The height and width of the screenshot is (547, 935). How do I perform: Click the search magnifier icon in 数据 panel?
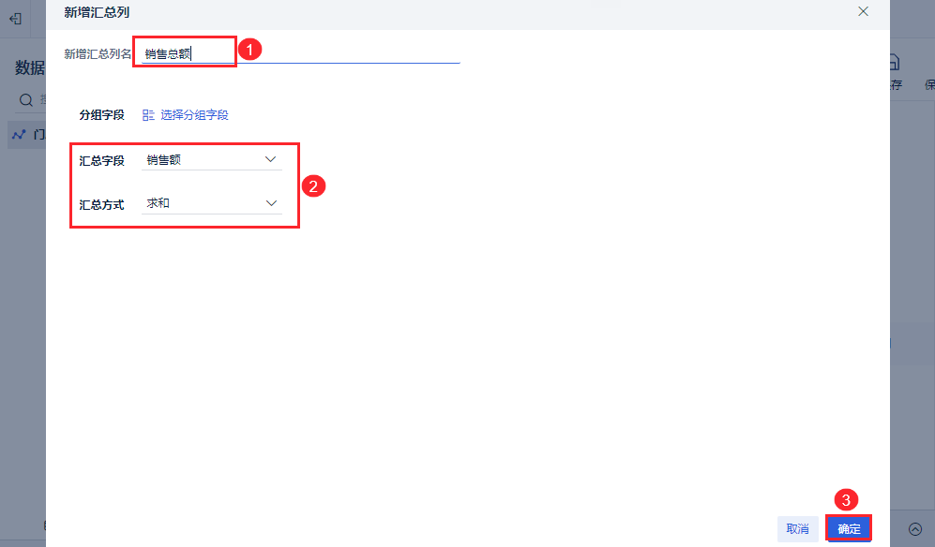coord(25,100)
